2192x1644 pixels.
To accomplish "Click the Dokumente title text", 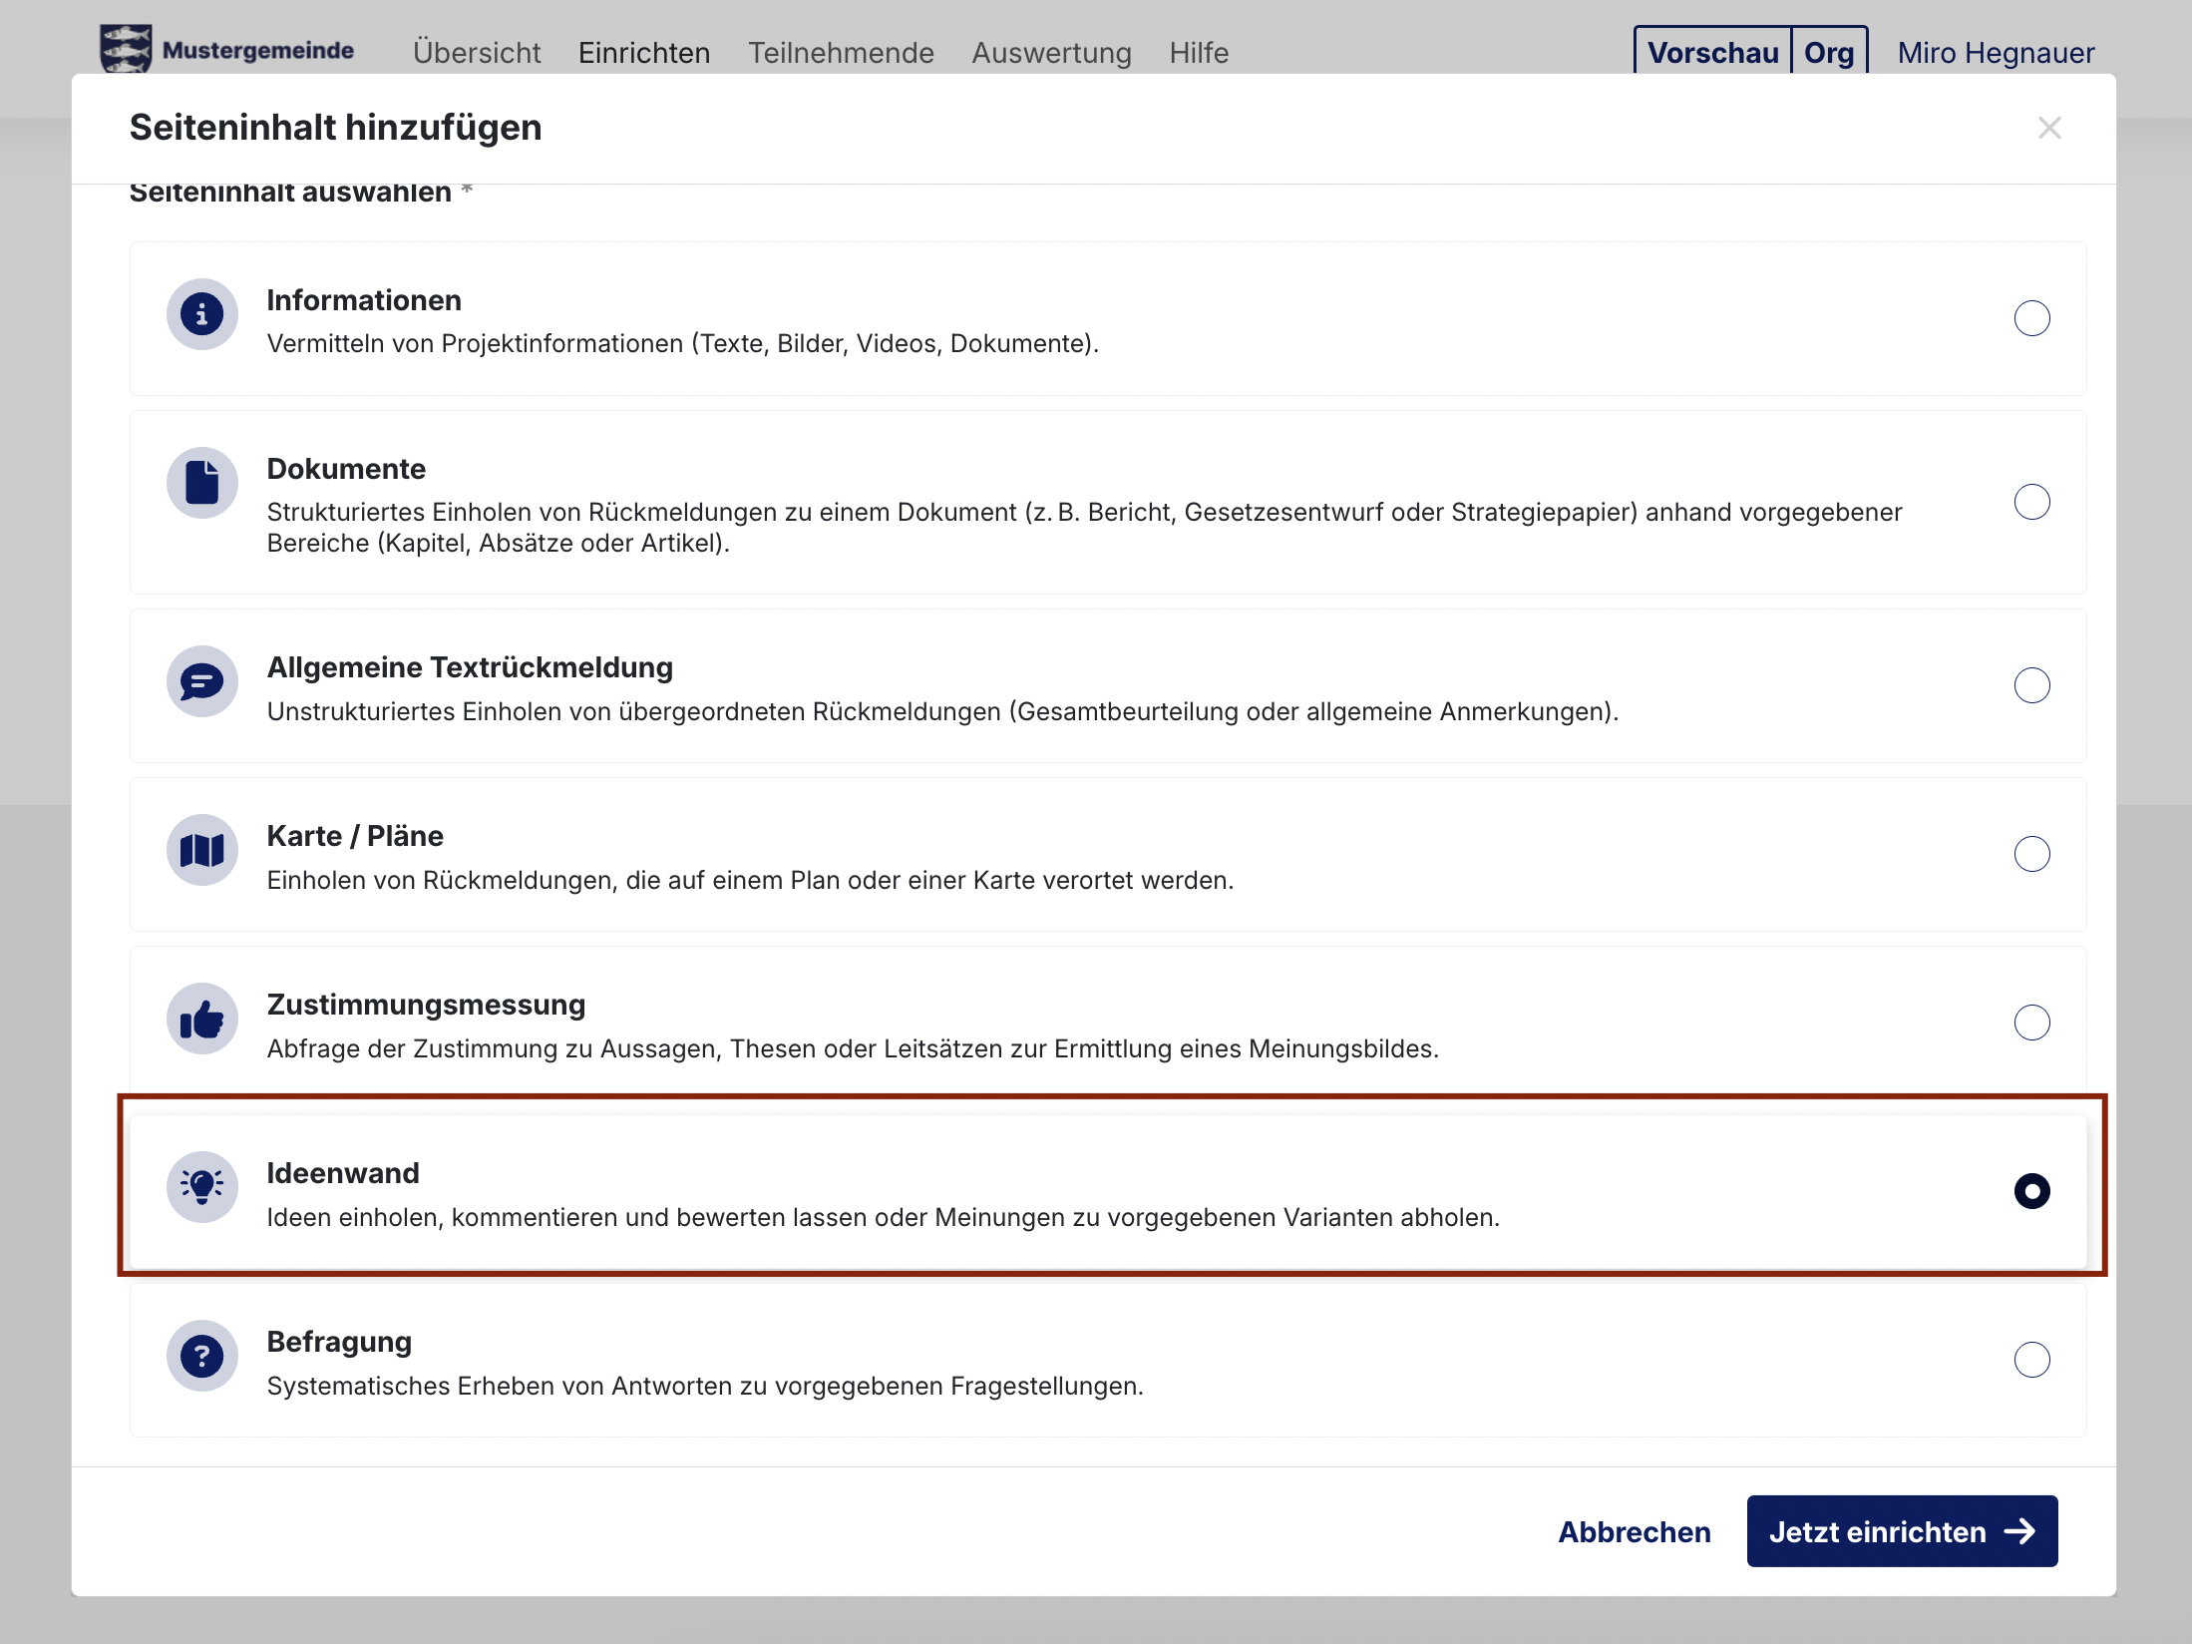I will tap(346, 469).
